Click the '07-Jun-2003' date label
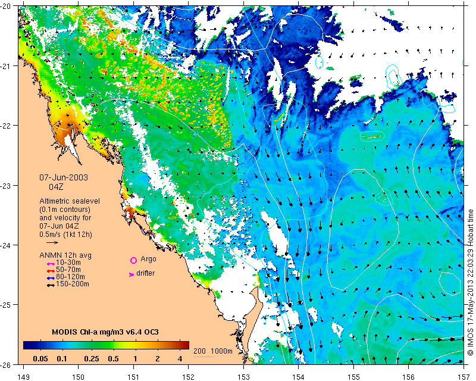476x381 pixels. point(64,177)
